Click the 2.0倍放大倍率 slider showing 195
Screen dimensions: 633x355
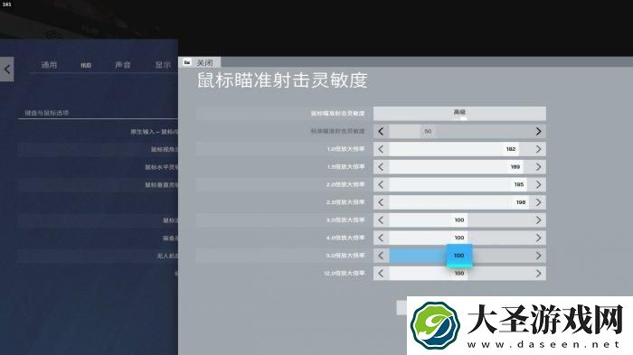[459, 184]
